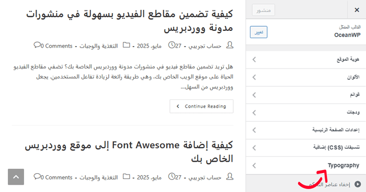This screenshot has height=192, width=366.
Task: Click the scroll-to-top arrow button
Action: point(16,177)
